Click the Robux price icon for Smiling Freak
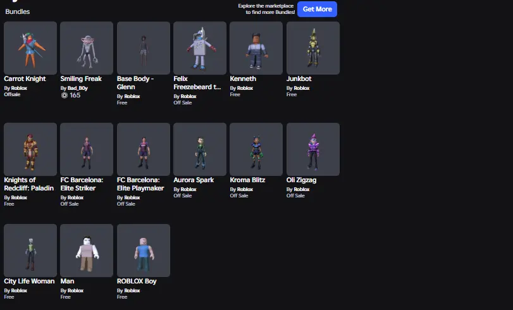Viewport: 513px width, 310px height. pyautogui.click(x=64, y=95)
